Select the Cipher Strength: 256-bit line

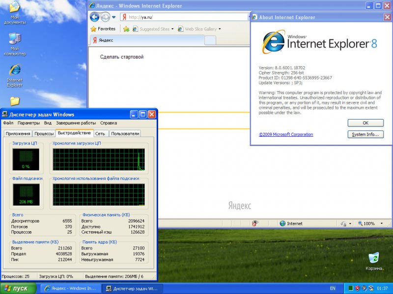[281, 73]
